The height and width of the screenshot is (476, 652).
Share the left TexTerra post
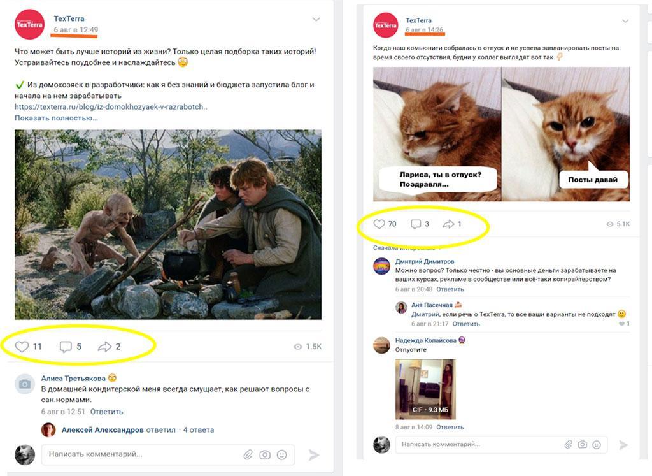pos(104,347)
